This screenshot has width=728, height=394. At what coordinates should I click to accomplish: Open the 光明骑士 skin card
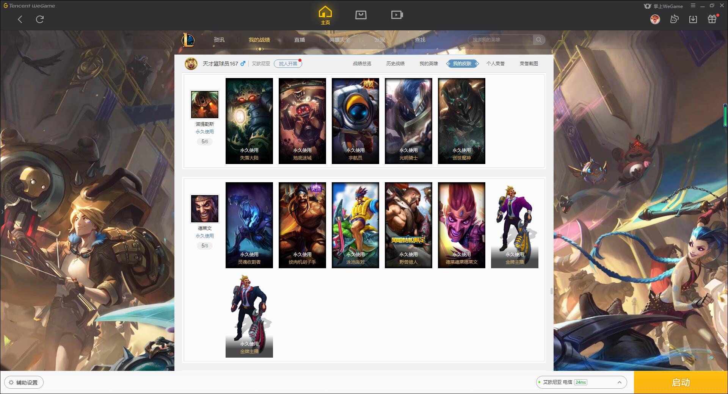[x=408, y=121]
